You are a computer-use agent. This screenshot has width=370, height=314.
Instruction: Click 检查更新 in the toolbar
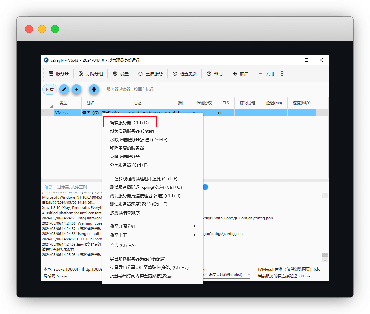tap(185, 74)
